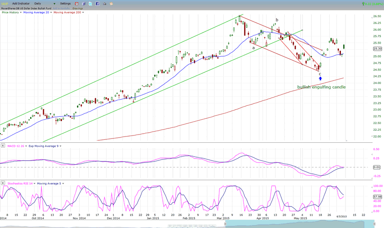Viewport: 384px width, 228px height.
Task: Share chart via the Facebook icon
Action: [97, 3]
